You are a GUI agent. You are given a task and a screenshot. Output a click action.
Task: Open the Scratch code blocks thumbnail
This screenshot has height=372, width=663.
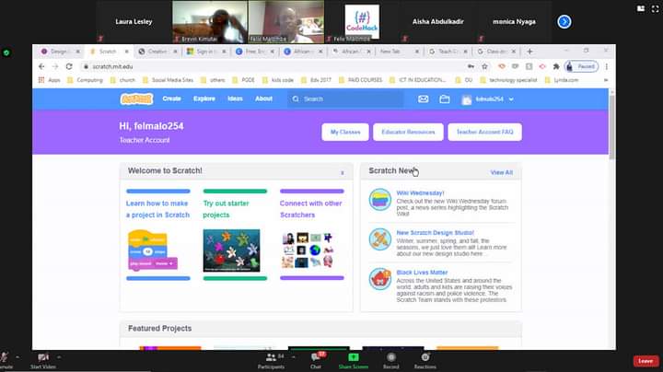(x=153, y=250)
